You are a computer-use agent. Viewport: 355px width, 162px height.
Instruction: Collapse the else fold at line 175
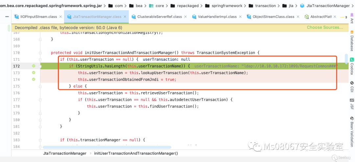click(x=40, y=86)
